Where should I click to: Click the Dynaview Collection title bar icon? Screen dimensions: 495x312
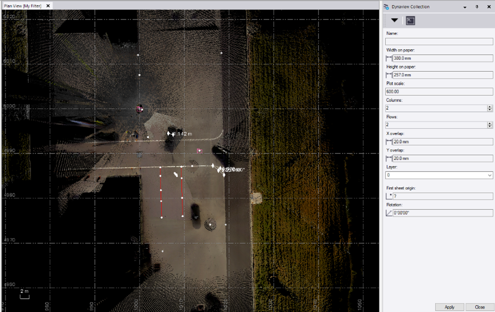(x=386, y=6)
